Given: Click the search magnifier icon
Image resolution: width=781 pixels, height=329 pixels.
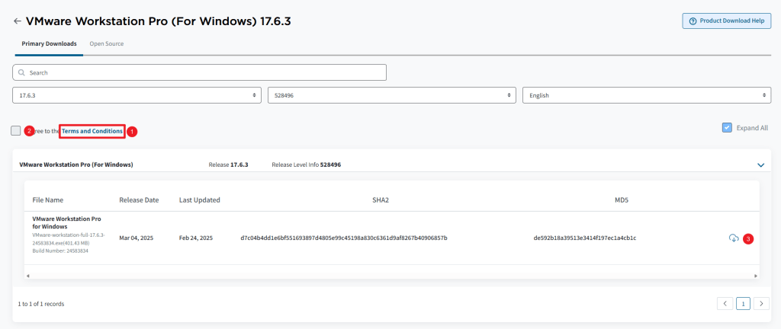Looking at the screenshot, I should (21, 72).
